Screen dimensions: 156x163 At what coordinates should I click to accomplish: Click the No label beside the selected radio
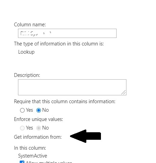tap(46, 110)
